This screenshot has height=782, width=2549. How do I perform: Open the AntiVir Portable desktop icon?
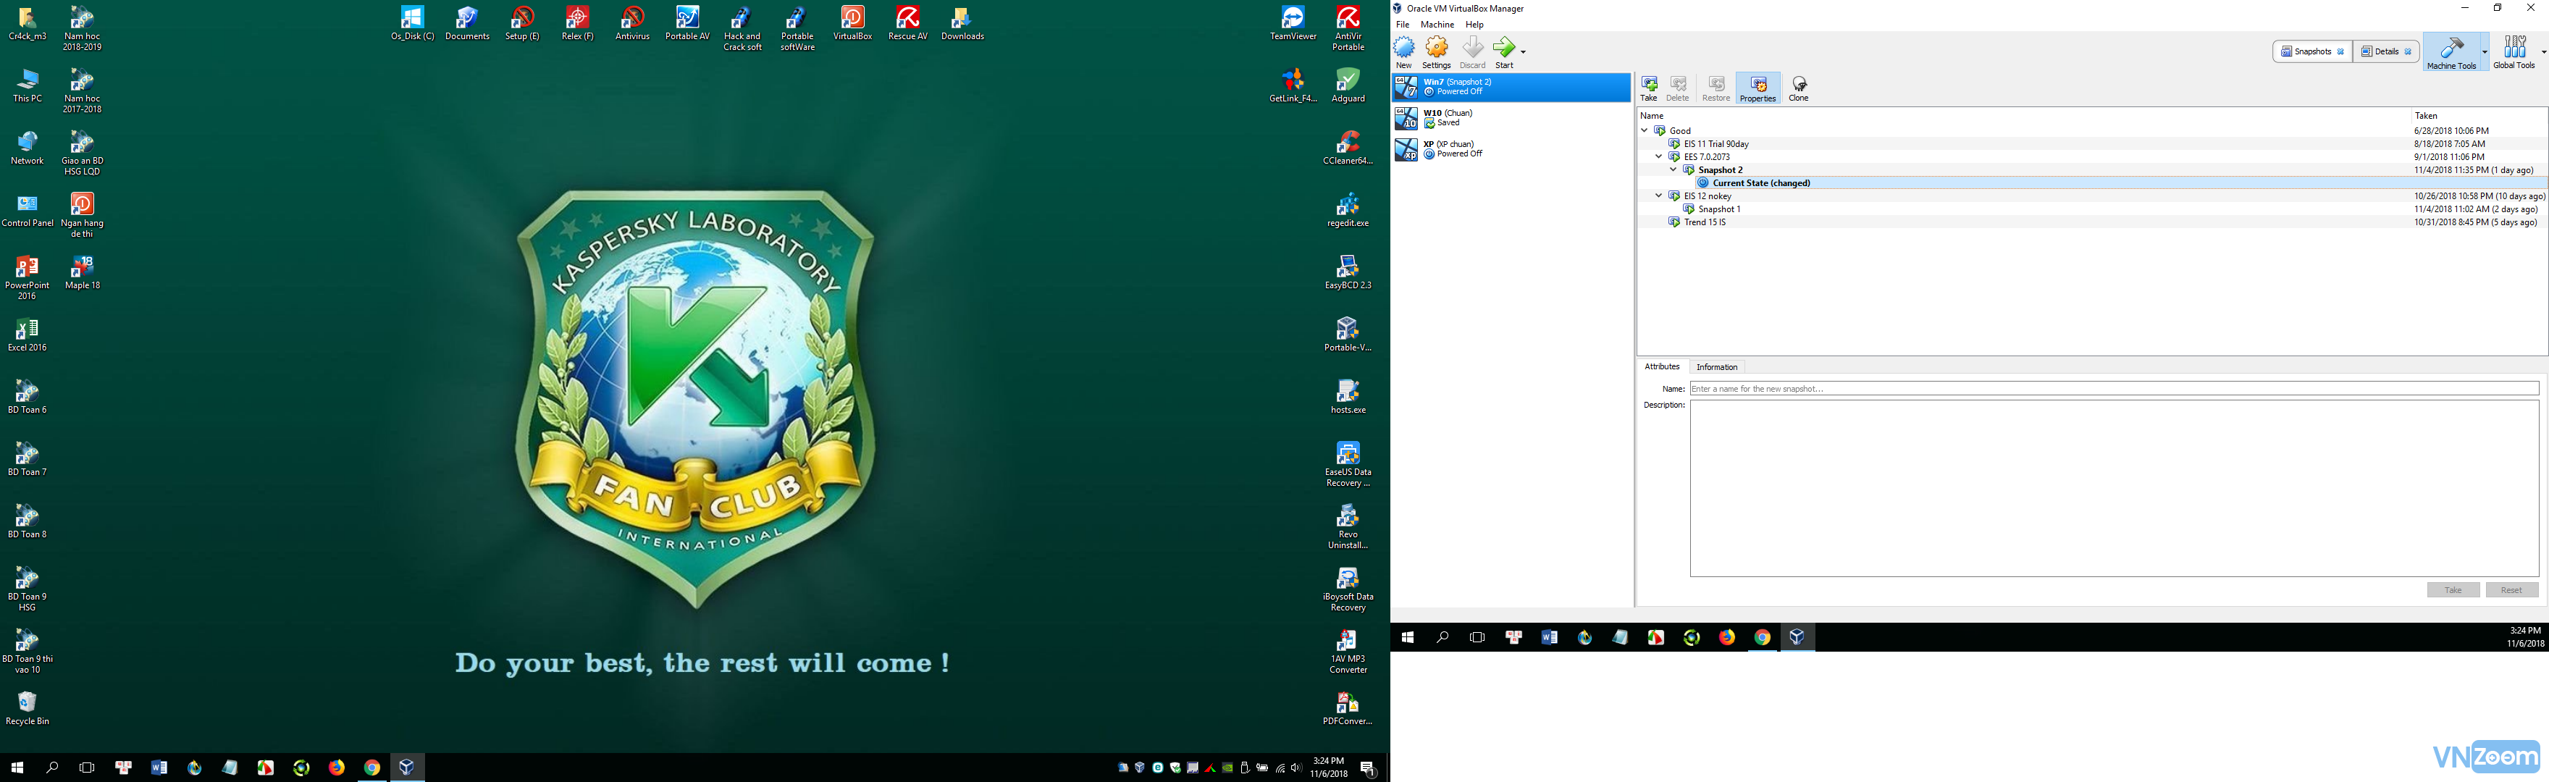1348,29
